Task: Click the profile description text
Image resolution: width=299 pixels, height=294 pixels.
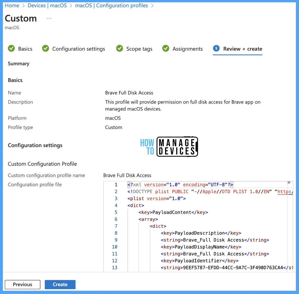Action: click(183, 105)
